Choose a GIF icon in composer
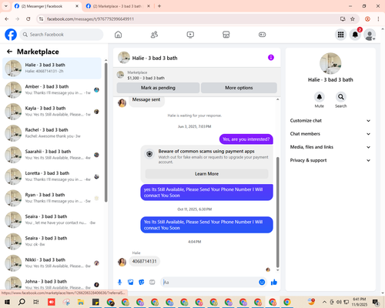 (x=152, y=283)
